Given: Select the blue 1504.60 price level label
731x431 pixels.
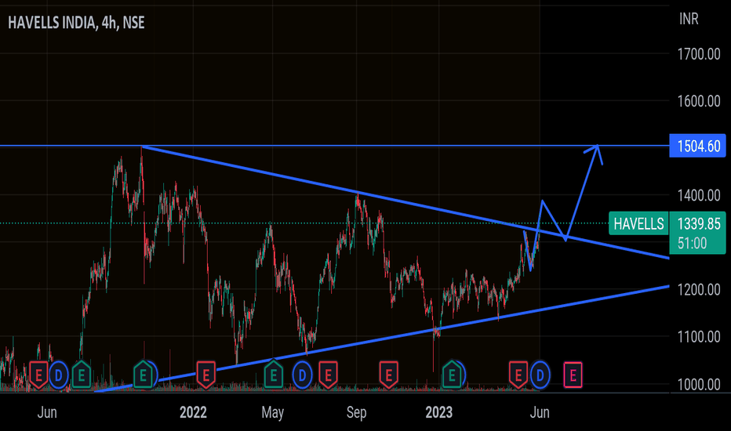Looking at the screenshot, I should tap(698, 146).
